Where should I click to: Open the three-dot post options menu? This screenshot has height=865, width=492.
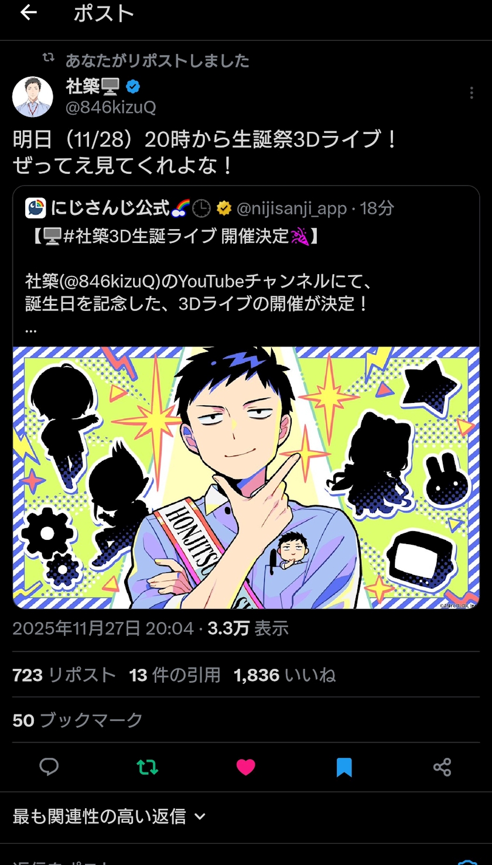[471, 93]
